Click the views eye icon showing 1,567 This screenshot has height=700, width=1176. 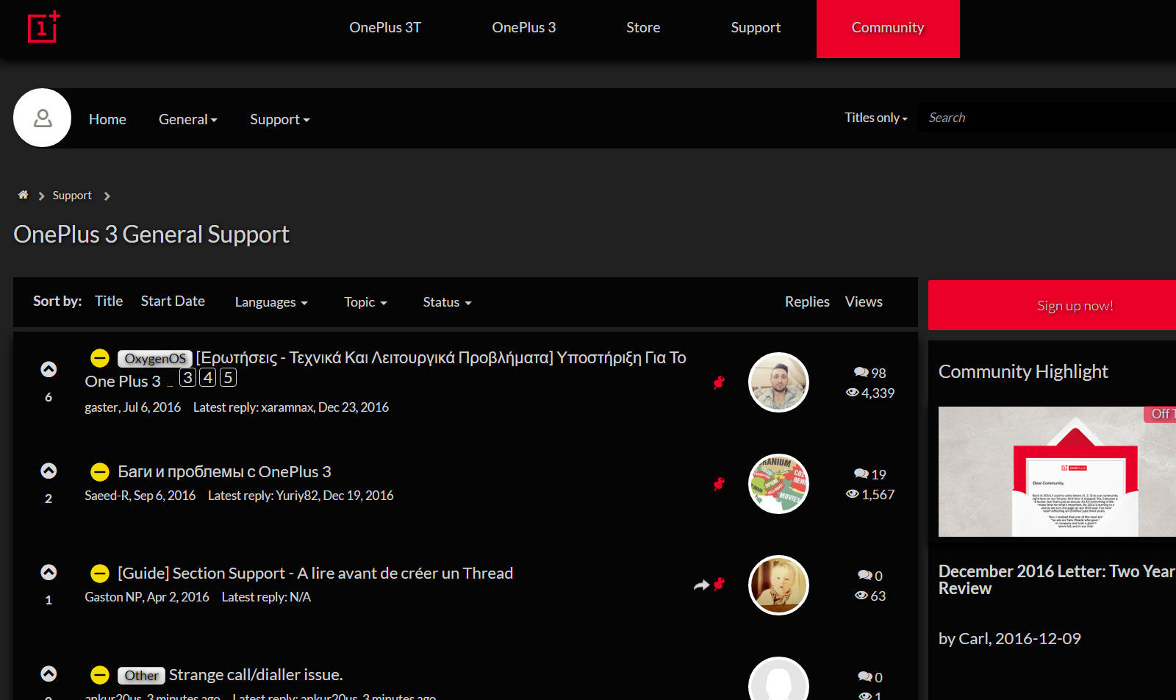(853, 494)
